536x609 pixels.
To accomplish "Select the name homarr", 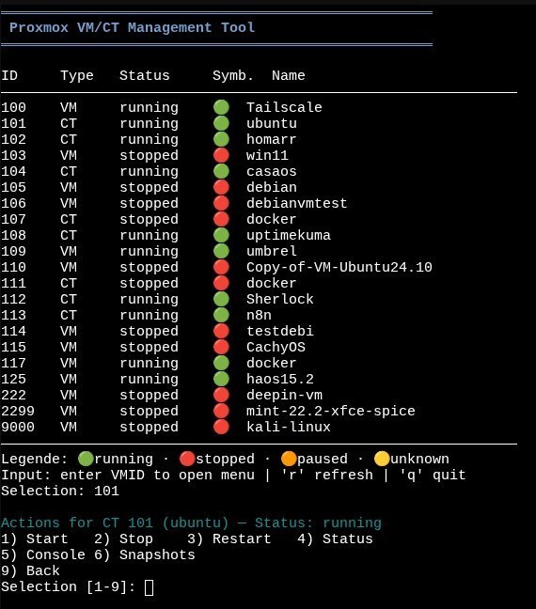I will click(272, 139).
